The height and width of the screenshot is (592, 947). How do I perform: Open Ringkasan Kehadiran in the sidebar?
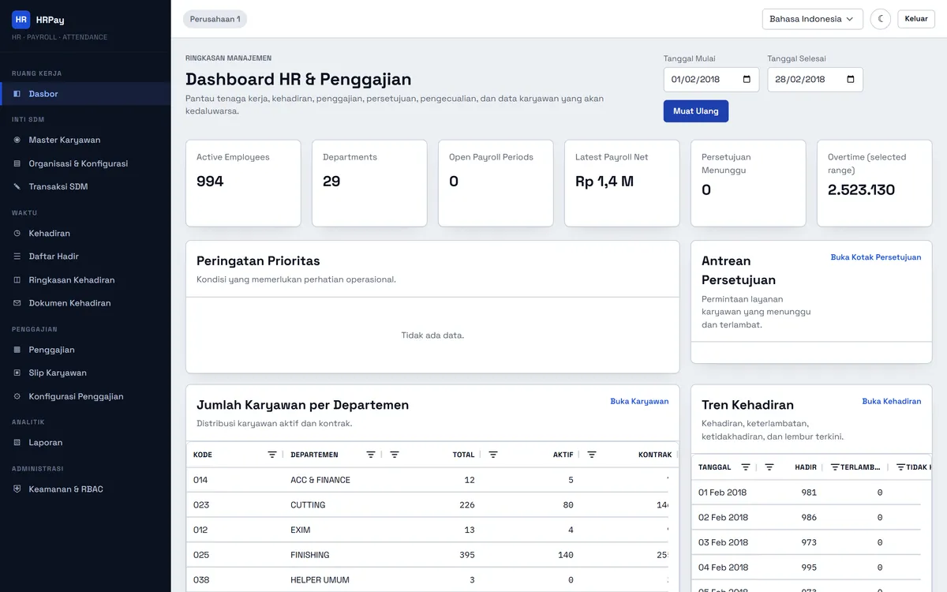point(85,280)
